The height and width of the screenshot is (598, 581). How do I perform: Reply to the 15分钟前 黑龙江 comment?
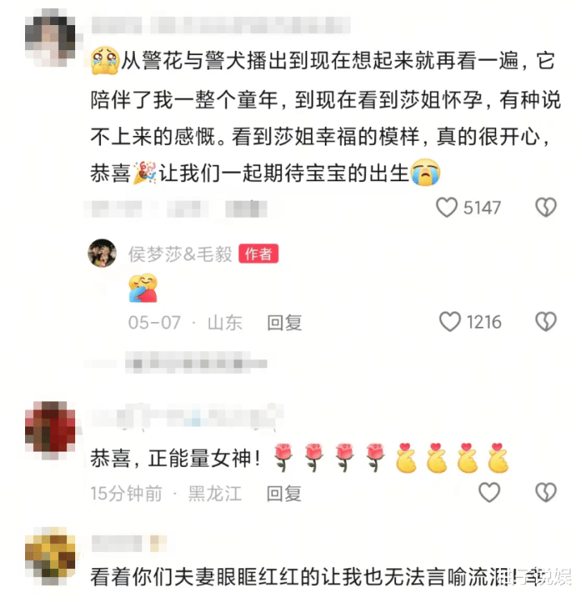tap(284, 494)
